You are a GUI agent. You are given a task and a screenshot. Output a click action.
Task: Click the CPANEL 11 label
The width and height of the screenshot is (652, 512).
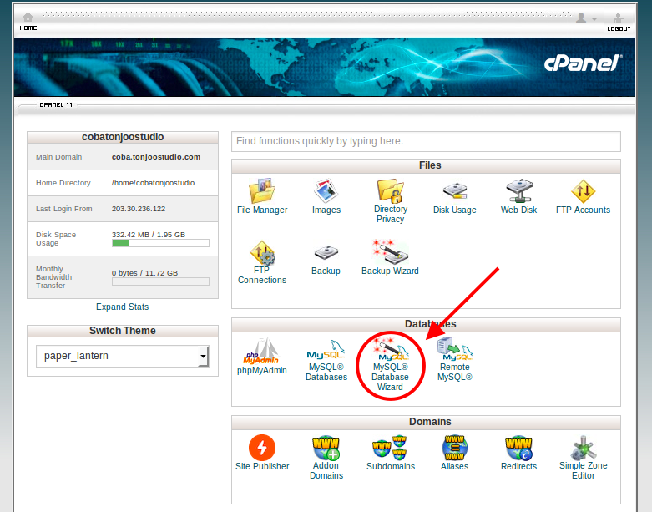(x=56, y=104)
